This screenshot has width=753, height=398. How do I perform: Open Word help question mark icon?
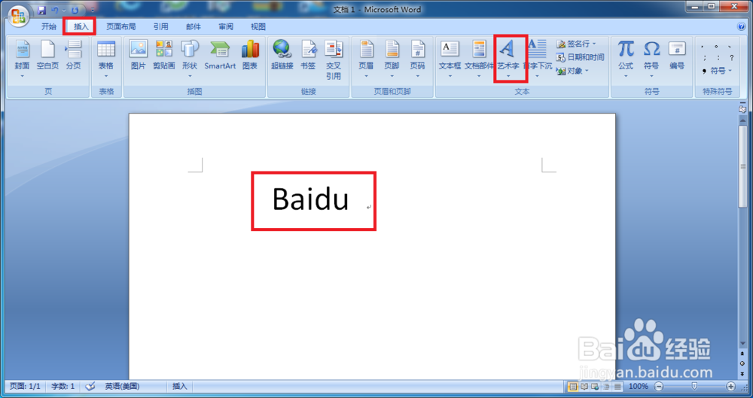tap(742, 27)
